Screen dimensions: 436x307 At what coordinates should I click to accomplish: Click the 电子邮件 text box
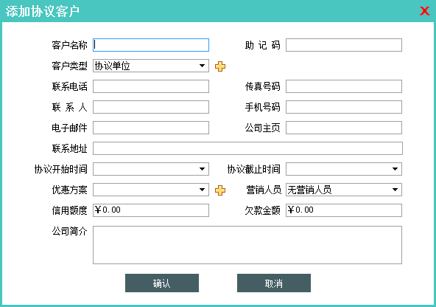151,128
